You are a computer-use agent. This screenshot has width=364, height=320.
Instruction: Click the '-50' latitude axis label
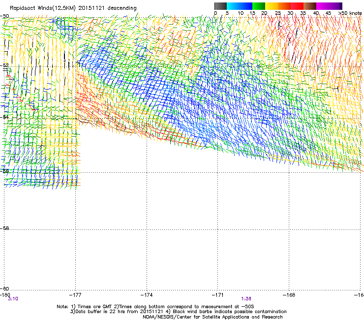(4, 16)
